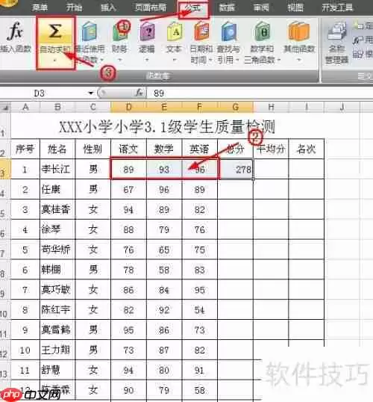Select the name cell 莫桂香

[x=57, y=209]
